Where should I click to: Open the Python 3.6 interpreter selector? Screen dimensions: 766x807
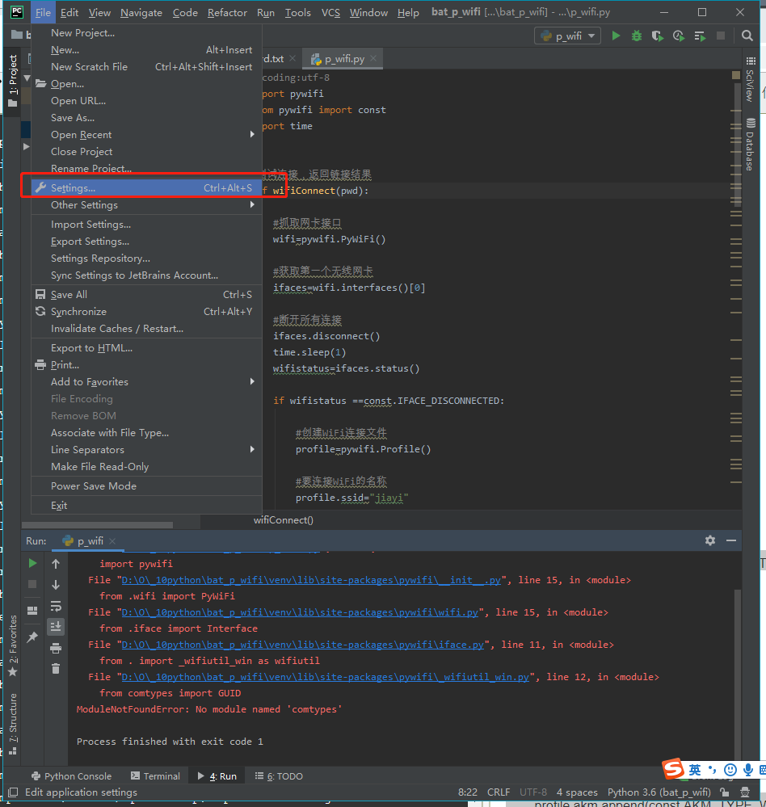[x=659, y=792]
